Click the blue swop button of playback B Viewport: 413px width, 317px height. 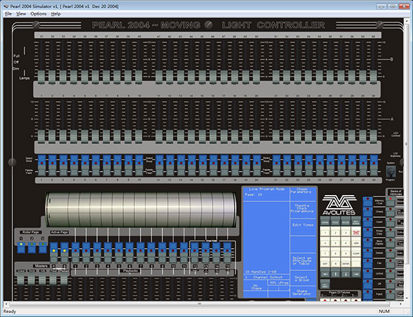[x=65, y=248]
